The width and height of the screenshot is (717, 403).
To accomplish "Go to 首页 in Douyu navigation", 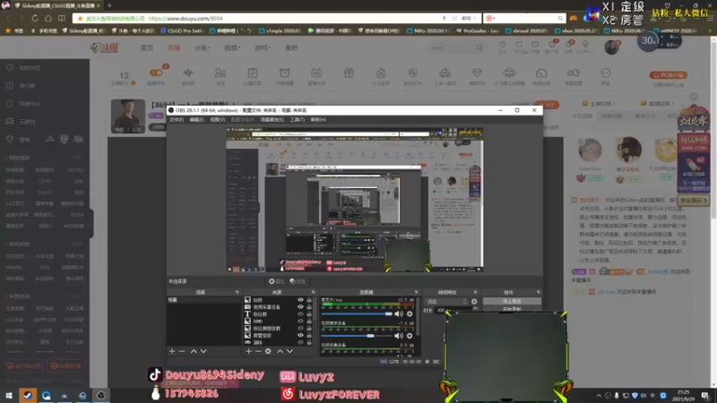I will [x=147, y=47].
